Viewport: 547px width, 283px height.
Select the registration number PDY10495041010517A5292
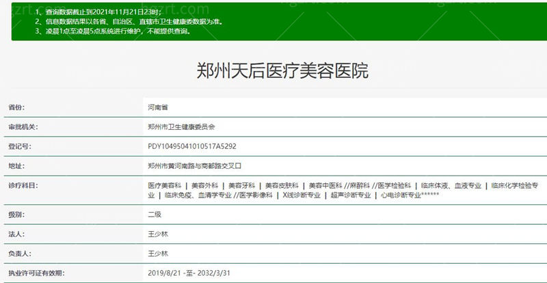click(x=192, y=146)
